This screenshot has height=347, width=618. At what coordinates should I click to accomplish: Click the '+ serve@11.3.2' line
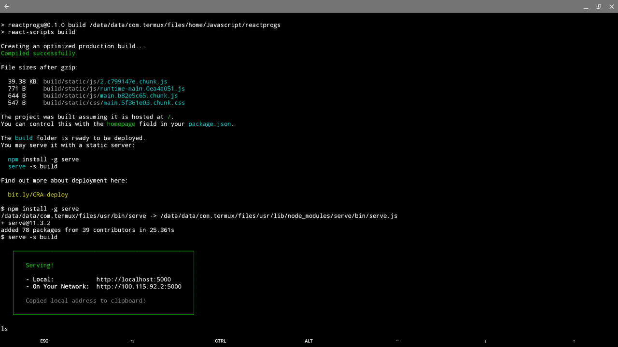coord(26,223)
